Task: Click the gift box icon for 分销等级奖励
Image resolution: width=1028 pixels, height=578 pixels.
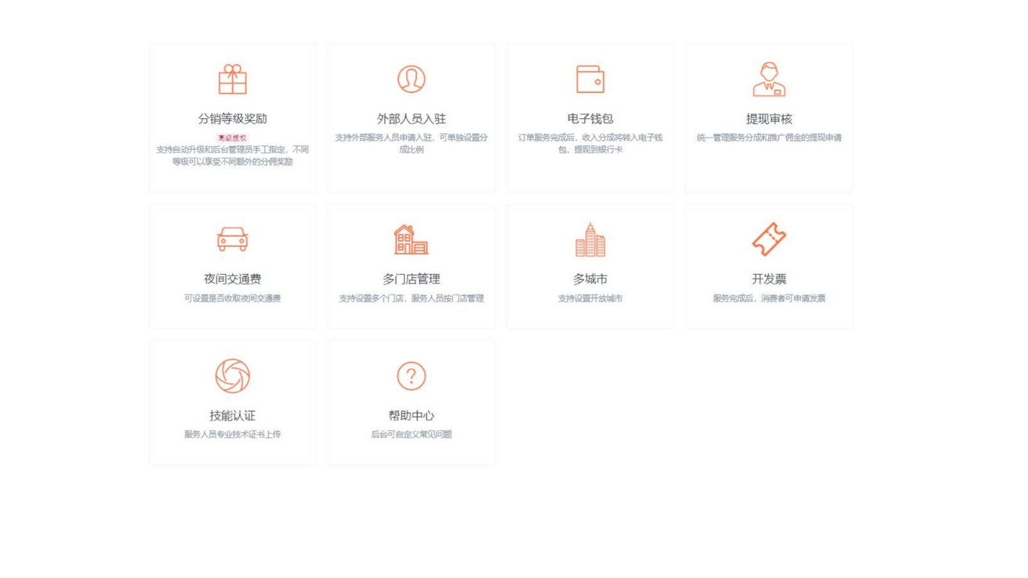Action: coord(232,79)
